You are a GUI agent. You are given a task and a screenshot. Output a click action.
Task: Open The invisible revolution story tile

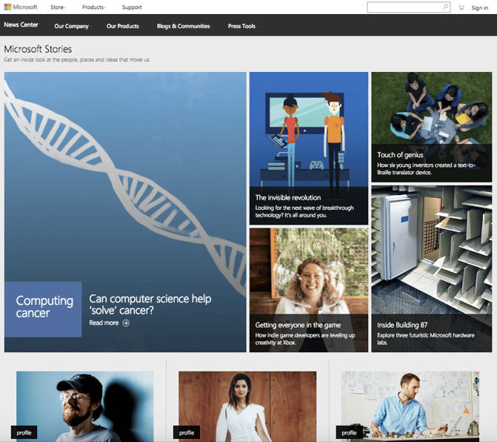pyautogui.click(x=308, y=148)
